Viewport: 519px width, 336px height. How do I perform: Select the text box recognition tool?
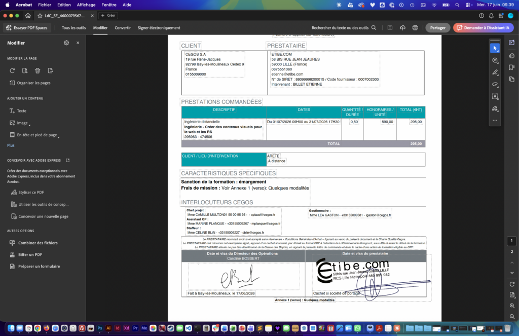click(x=495, y=96)
